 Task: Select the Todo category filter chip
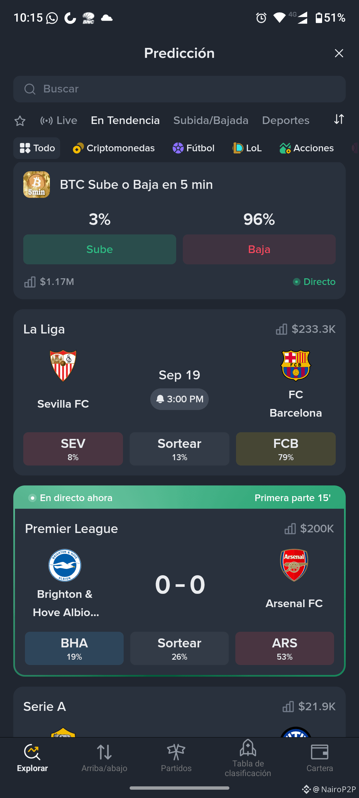click(x=37, y=148)
